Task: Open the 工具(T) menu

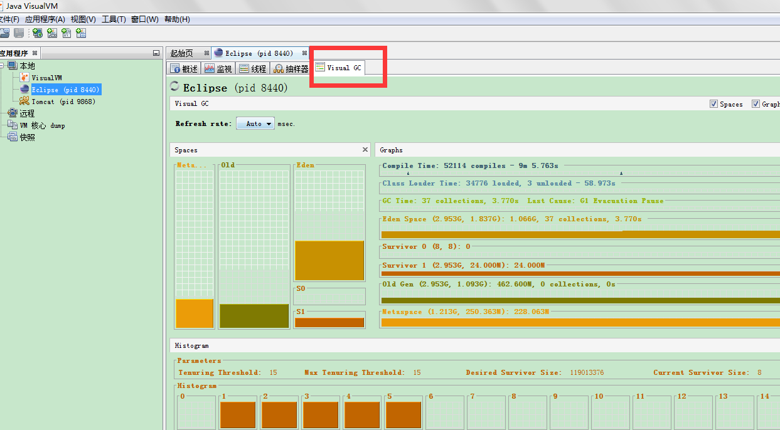Action: pos(114,19)
